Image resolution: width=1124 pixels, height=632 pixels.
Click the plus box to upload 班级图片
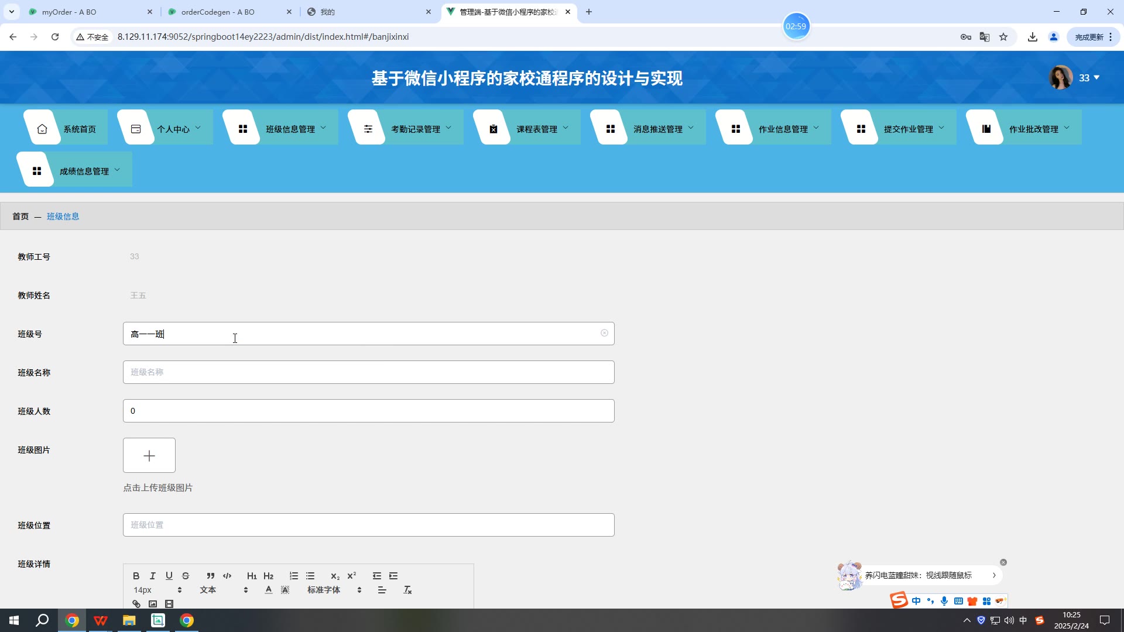[149, 455]
